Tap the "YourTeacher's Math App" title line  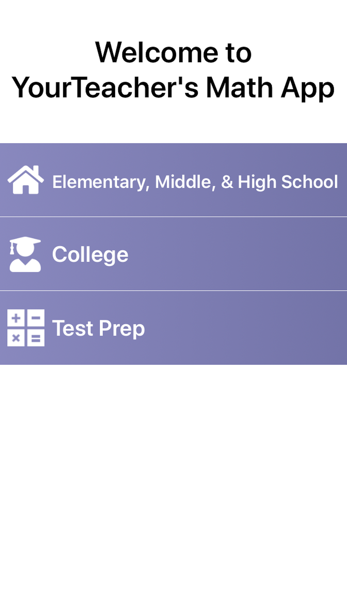click(173, 88)
